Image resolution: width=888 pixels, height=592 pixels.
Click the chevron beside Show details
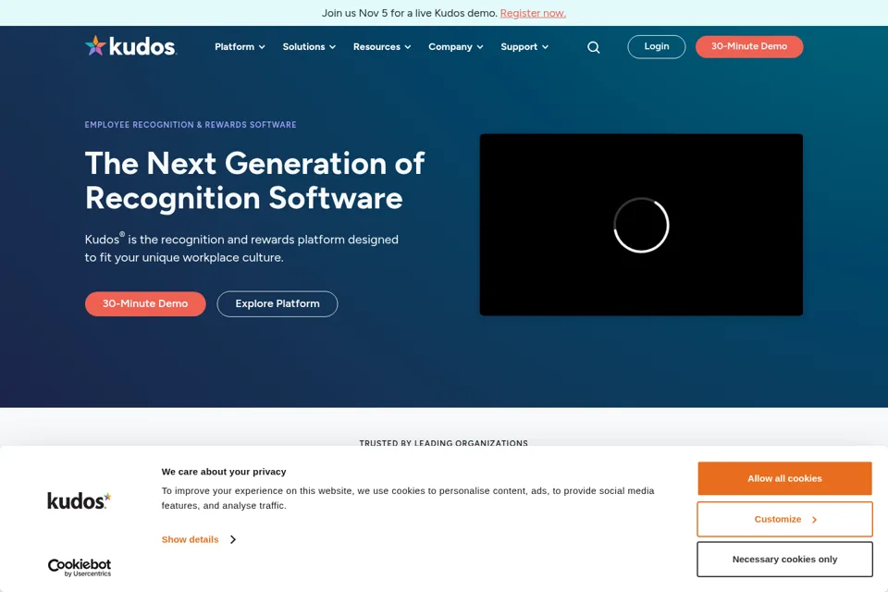click(x=233, y=539)
